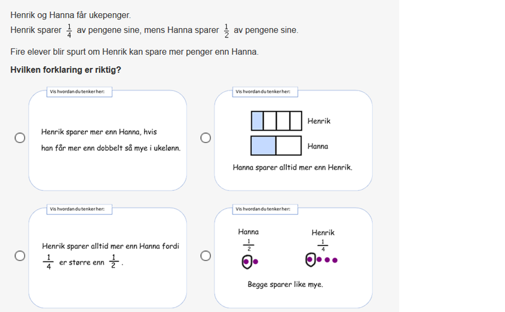505x312 pixels.
Task: Click the blue shaded cell in Henrik's bar
Action: [257, 120]
